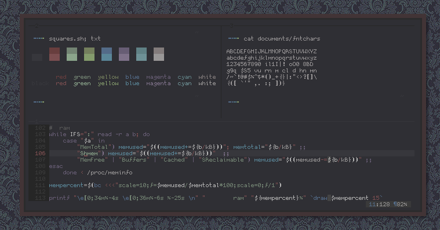The image size is (440, 230).
Task: Click line number 110 in the gutter
Action: click(x=40, y=179)
